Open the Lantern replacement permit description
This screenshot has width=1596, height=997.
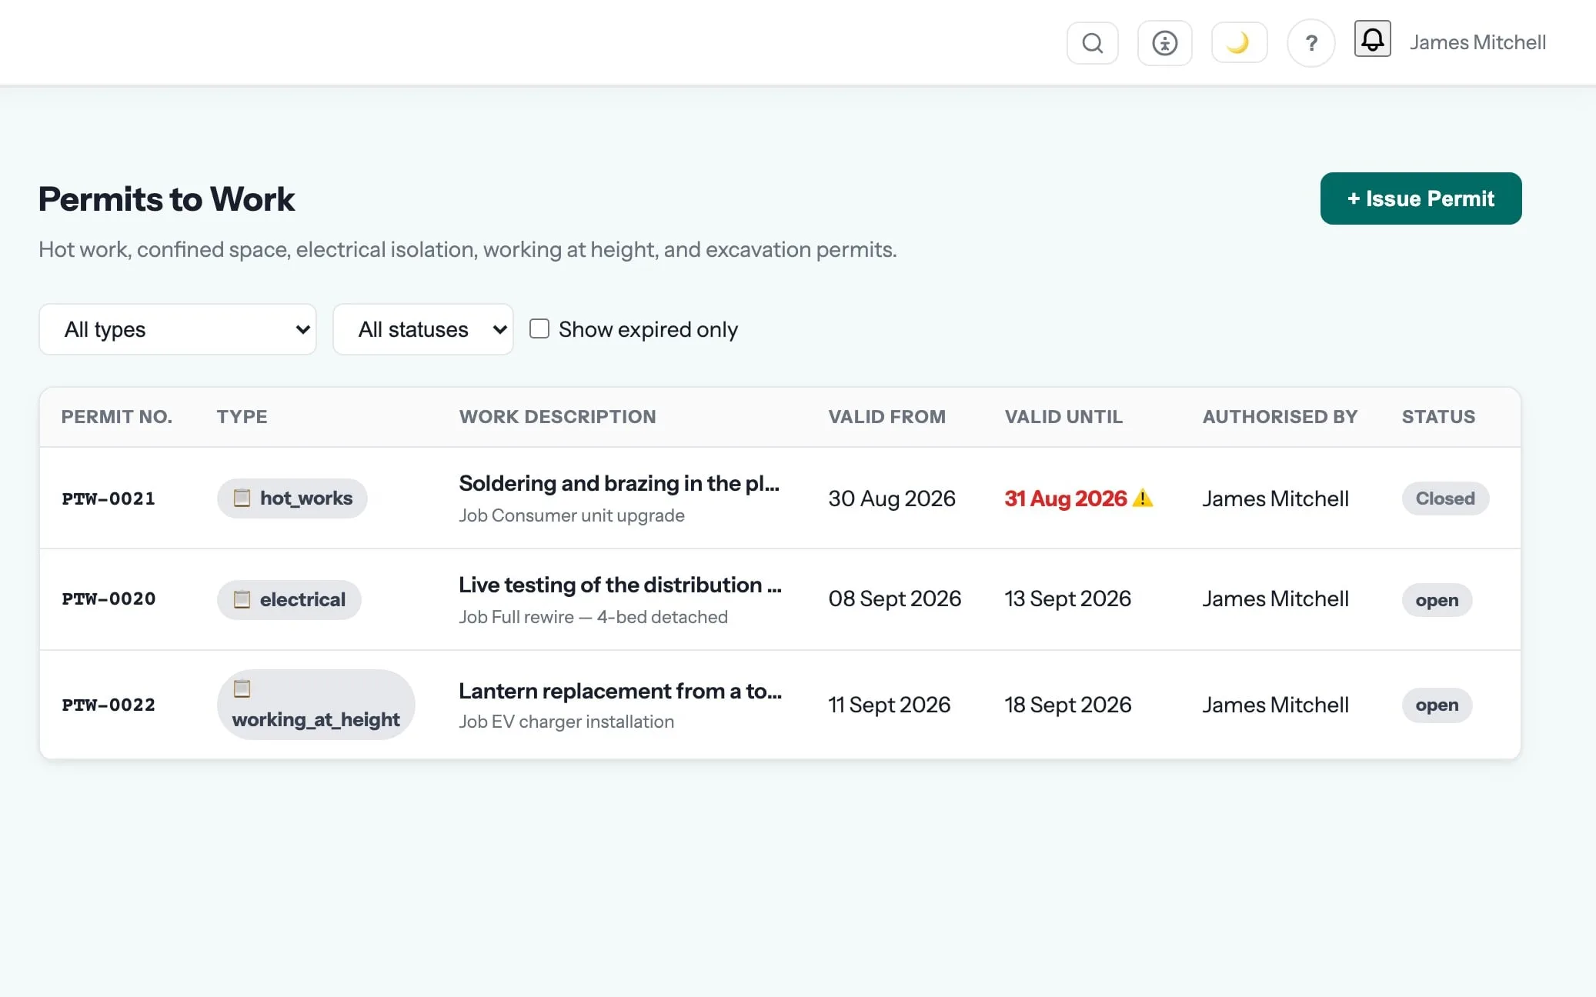[620, 691]
